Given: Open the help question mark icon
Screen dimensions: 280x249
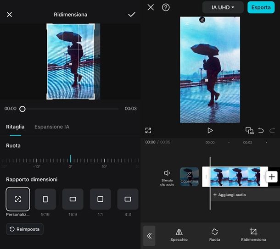Looking at the screenshot, I should click(166, 7).
